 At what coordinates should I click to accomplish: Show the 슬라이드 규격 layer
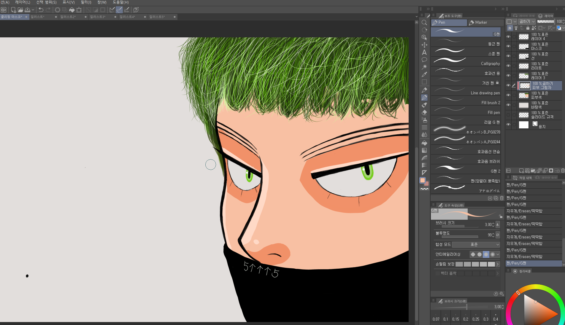508,115
